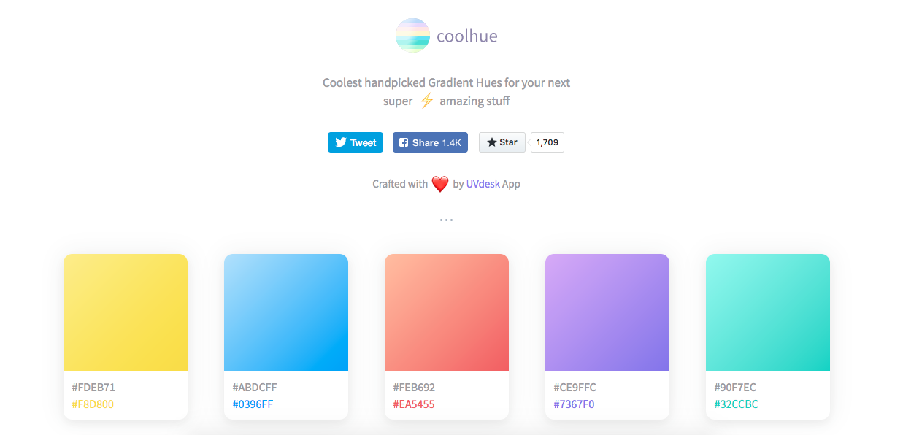Copy the #32CCBC hex code
The width and height of the screenshot is (903, 435).
(736, 404)
